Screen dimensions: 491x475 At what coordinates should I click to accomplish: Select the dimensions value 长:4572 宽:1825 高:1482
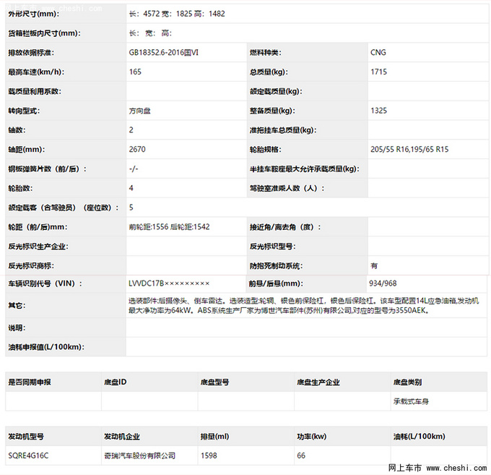tap(177, 14)
